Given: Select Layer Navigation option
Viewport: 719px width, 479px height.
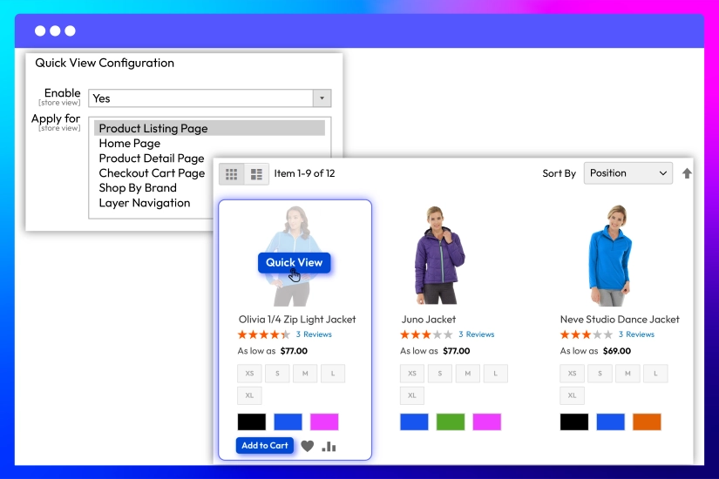Looking at the screenshot, I should click(x=145, y=203).
